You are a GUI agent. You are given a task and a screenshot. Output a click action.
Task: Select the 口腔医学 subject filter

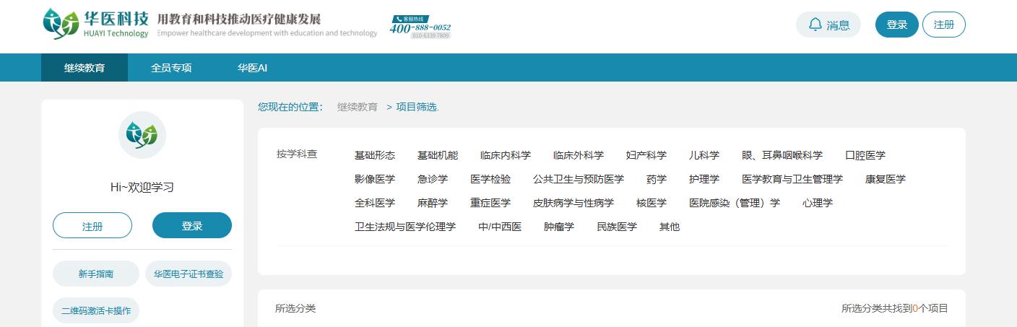pyautogui.click(x=865, y=155)
